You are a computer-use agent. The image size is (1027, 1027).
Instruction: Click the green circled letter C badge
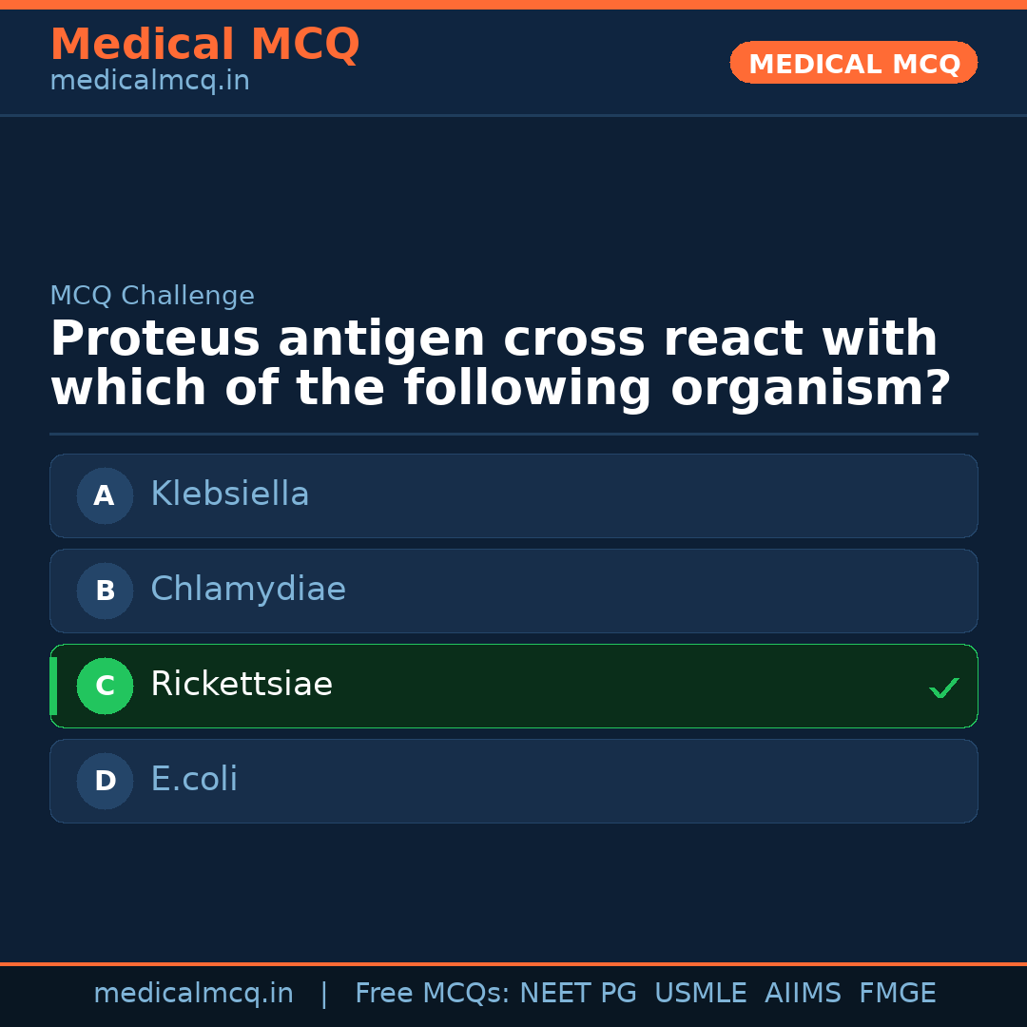click(105, 686)
